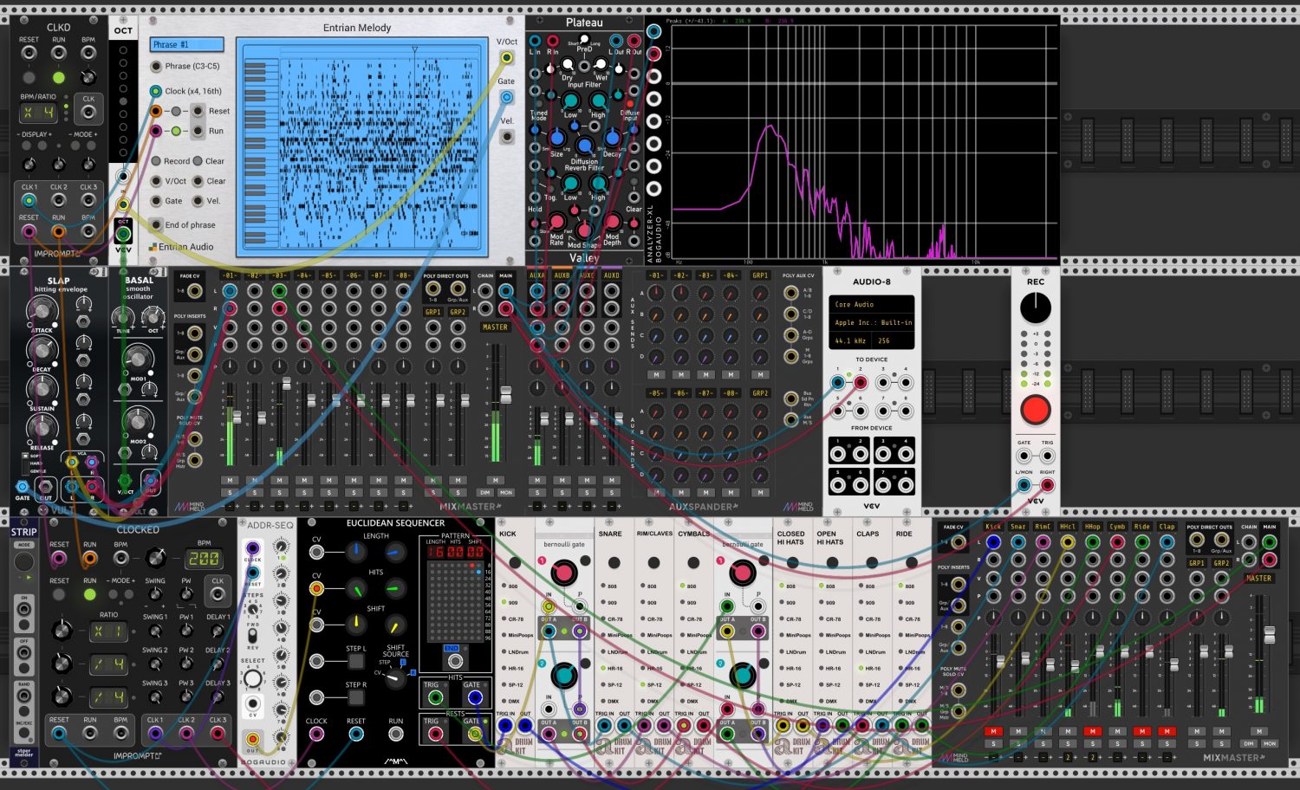Flip the ADDR-SEQ FWD/REV switch
Image resolution: width=1300 pixels, height=790 pixels.
click(x=253, y=634)
